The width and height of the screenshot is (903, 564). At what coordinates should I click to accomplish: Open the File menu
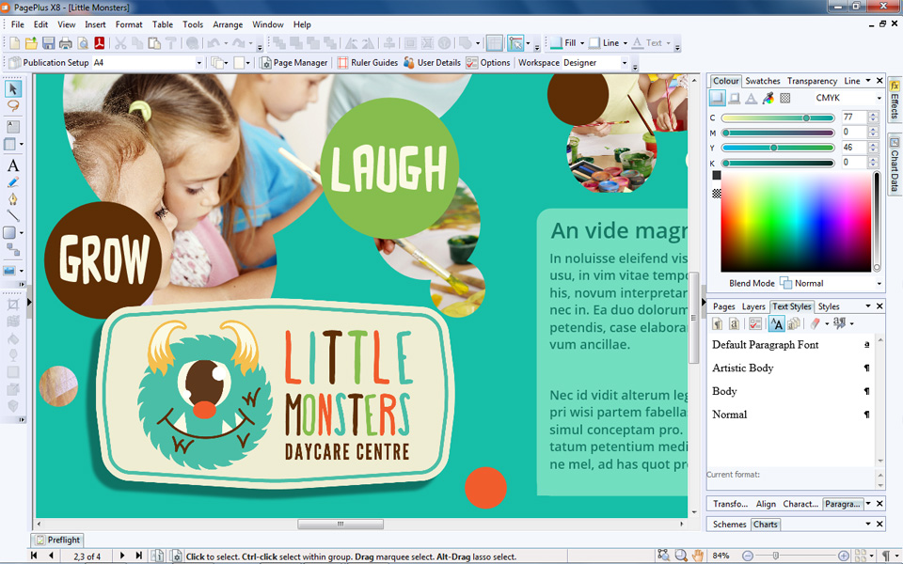tap(18, 24)
